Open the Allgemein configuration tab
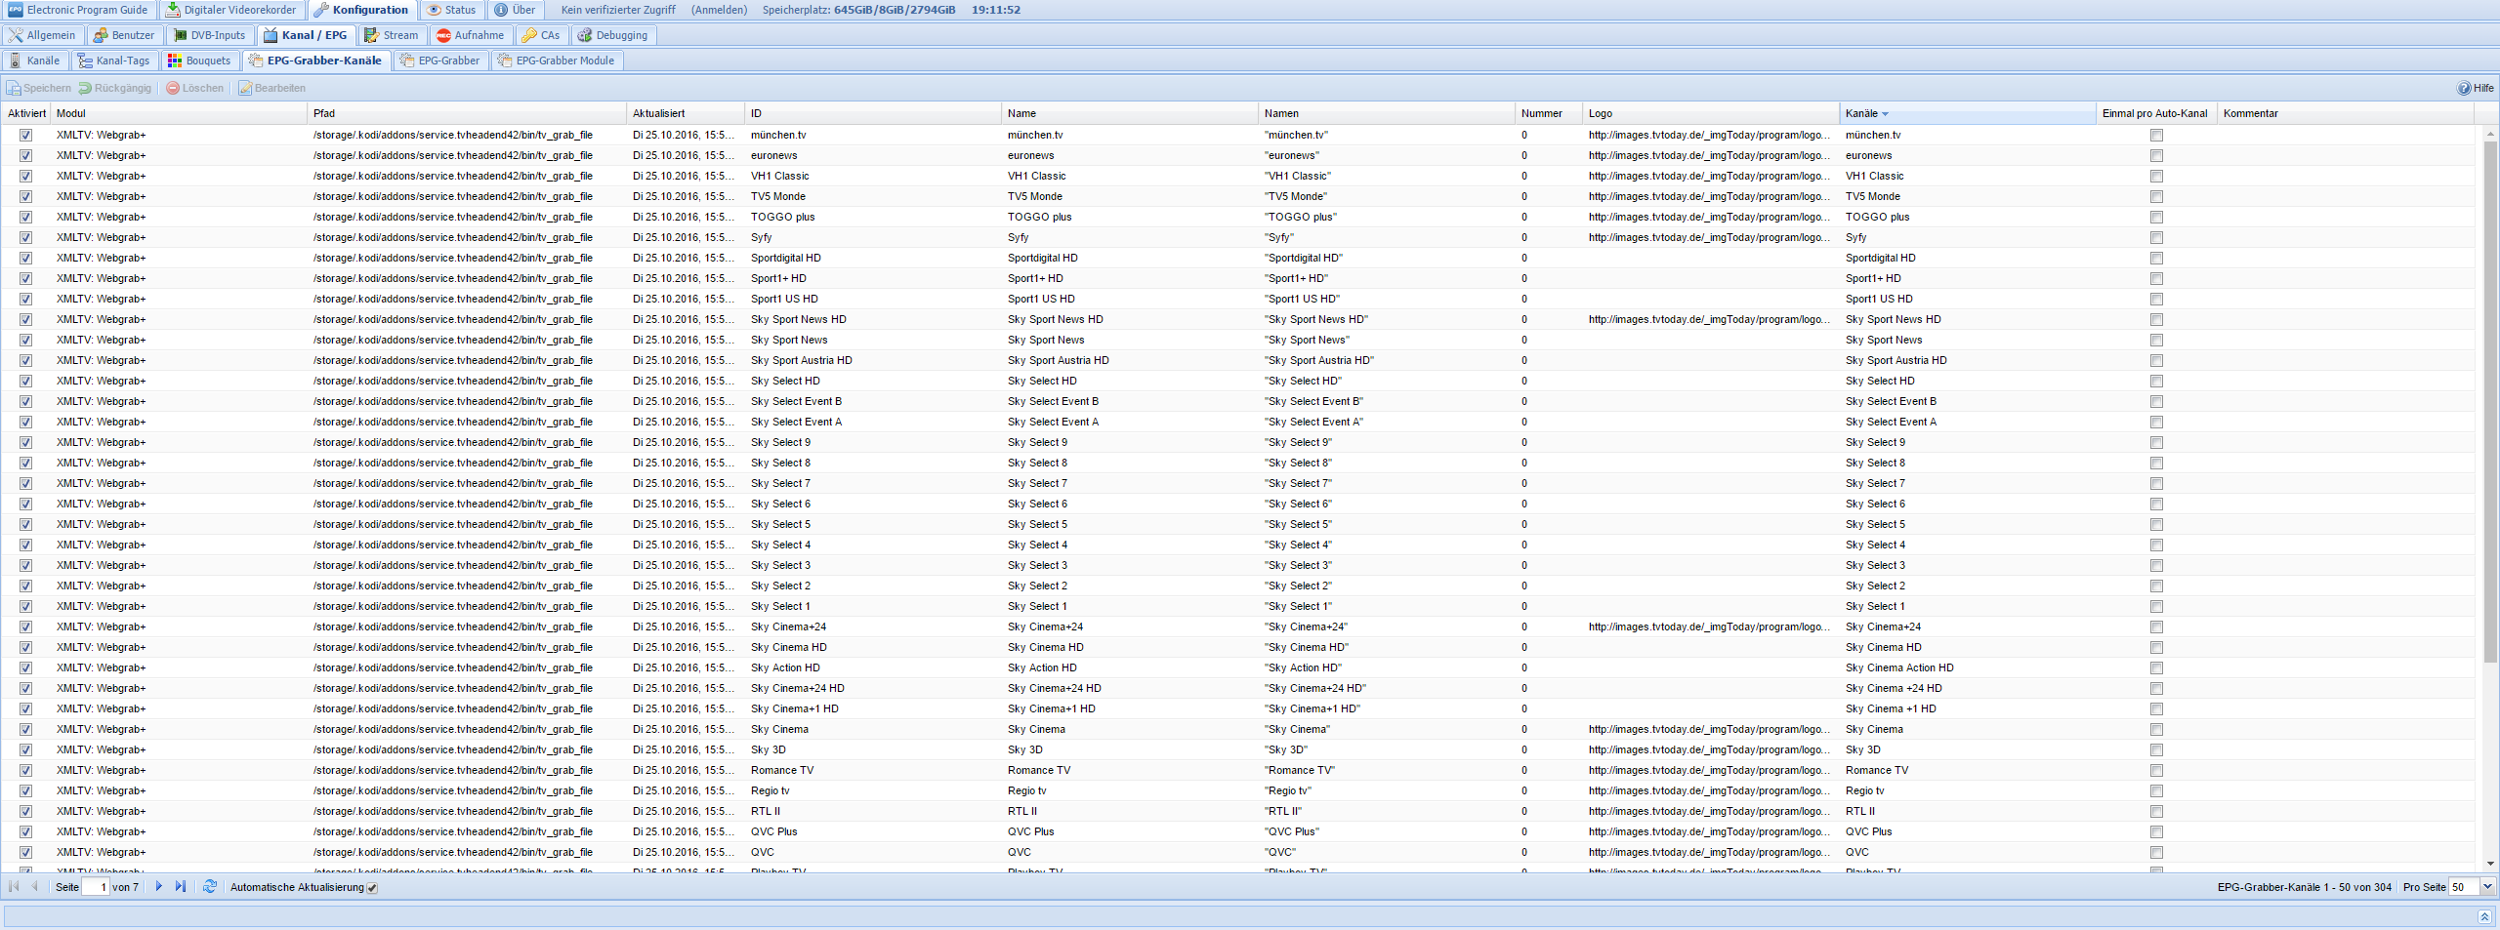Screen dimensions: 2500x930 click(42, 35)
